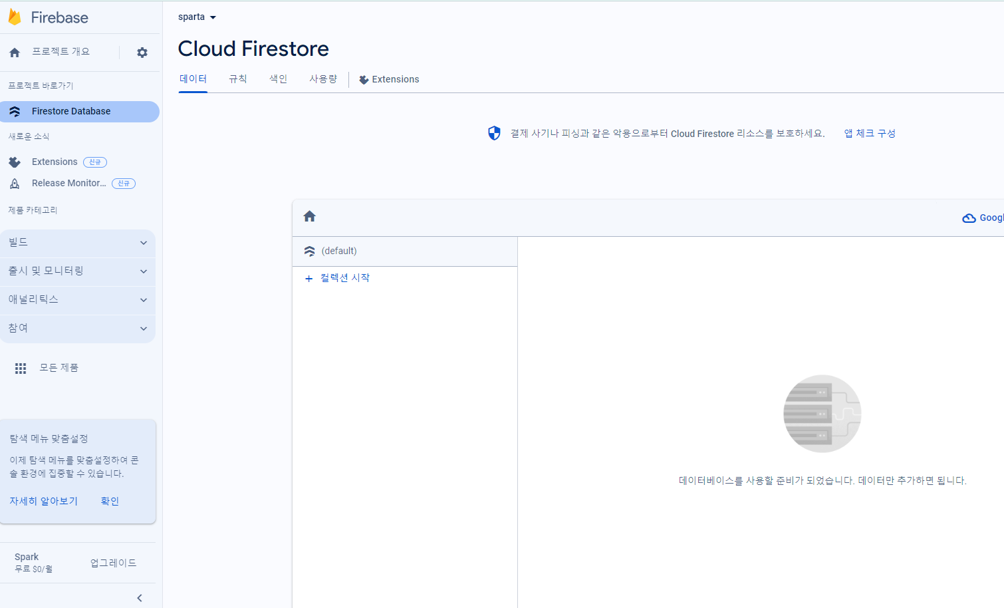Open project settings gear icon
The height and width of the screenshot is (608, 1004).
142,53
